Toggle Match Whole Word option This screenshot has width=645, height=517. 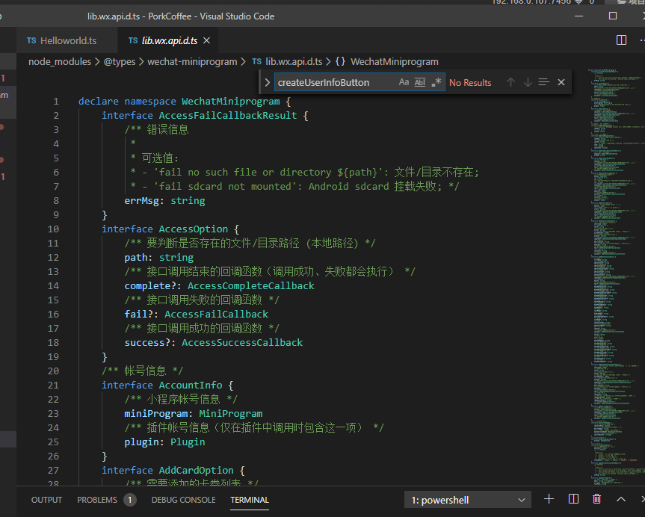pos(419,82)
